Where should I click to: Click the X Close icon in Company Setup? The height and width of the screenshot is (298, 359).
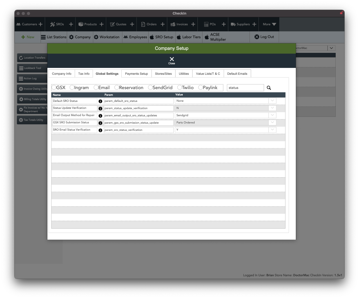[172, 60]
